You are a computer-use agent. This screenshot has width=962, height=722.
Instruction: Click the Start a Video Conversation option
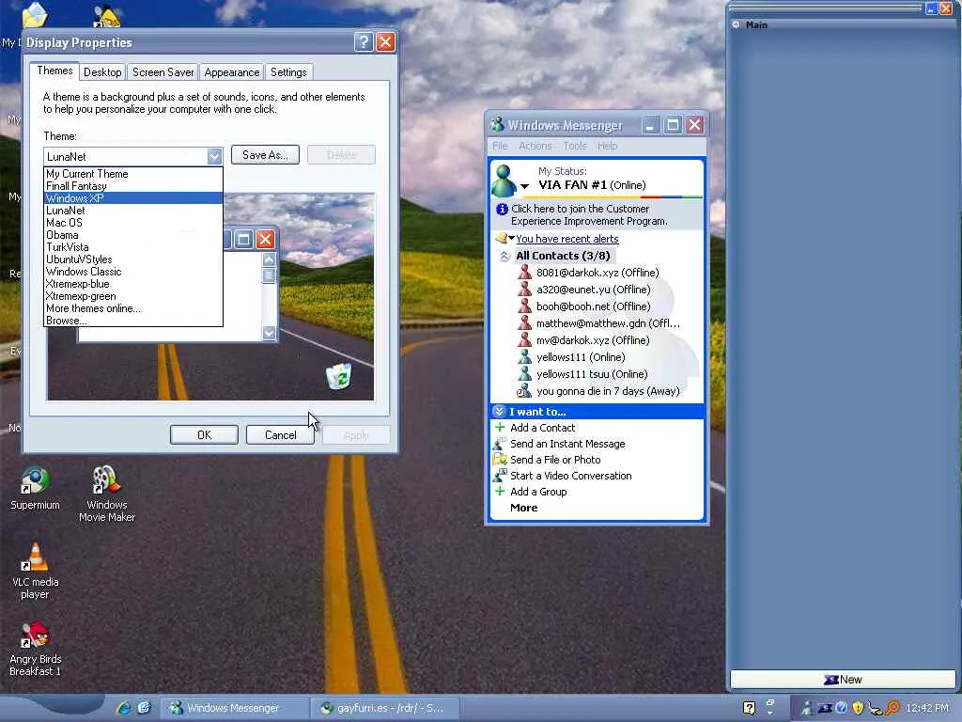coord(570,476)
